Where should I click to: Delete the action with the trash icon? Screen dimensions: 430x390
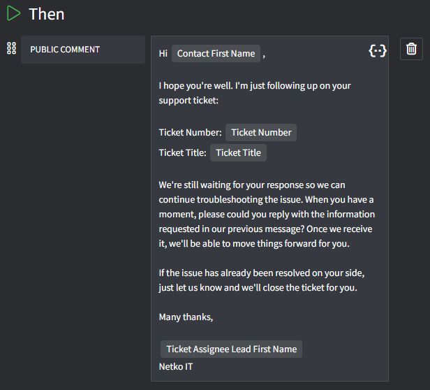tap(412, 49)
